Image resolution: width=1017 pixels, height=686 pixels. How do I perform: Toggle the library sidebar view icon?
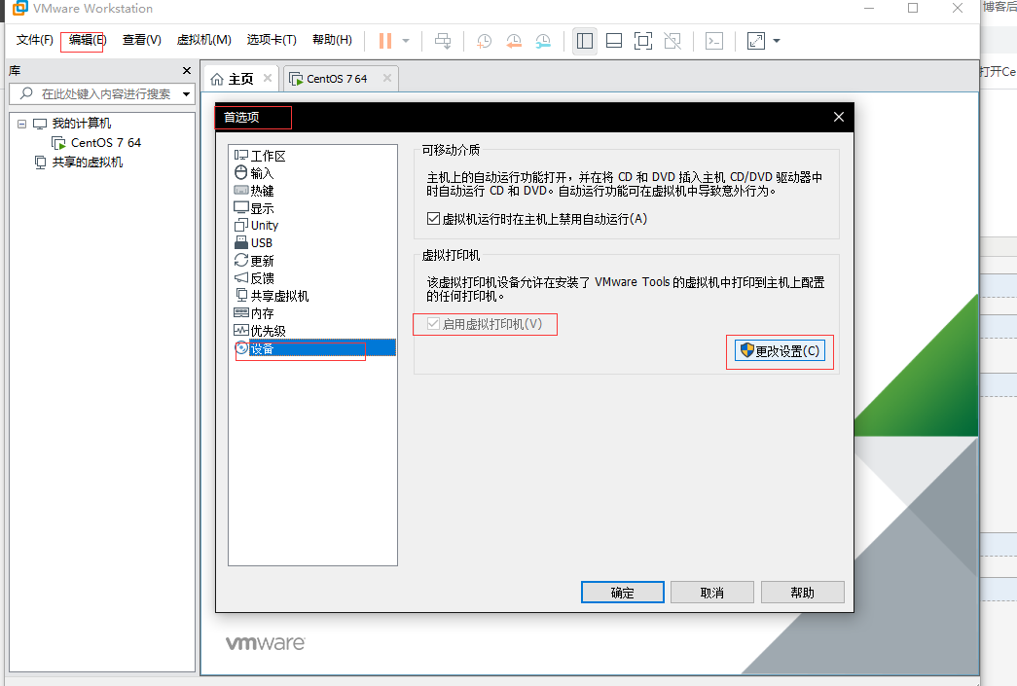click(x=584, y=41)
